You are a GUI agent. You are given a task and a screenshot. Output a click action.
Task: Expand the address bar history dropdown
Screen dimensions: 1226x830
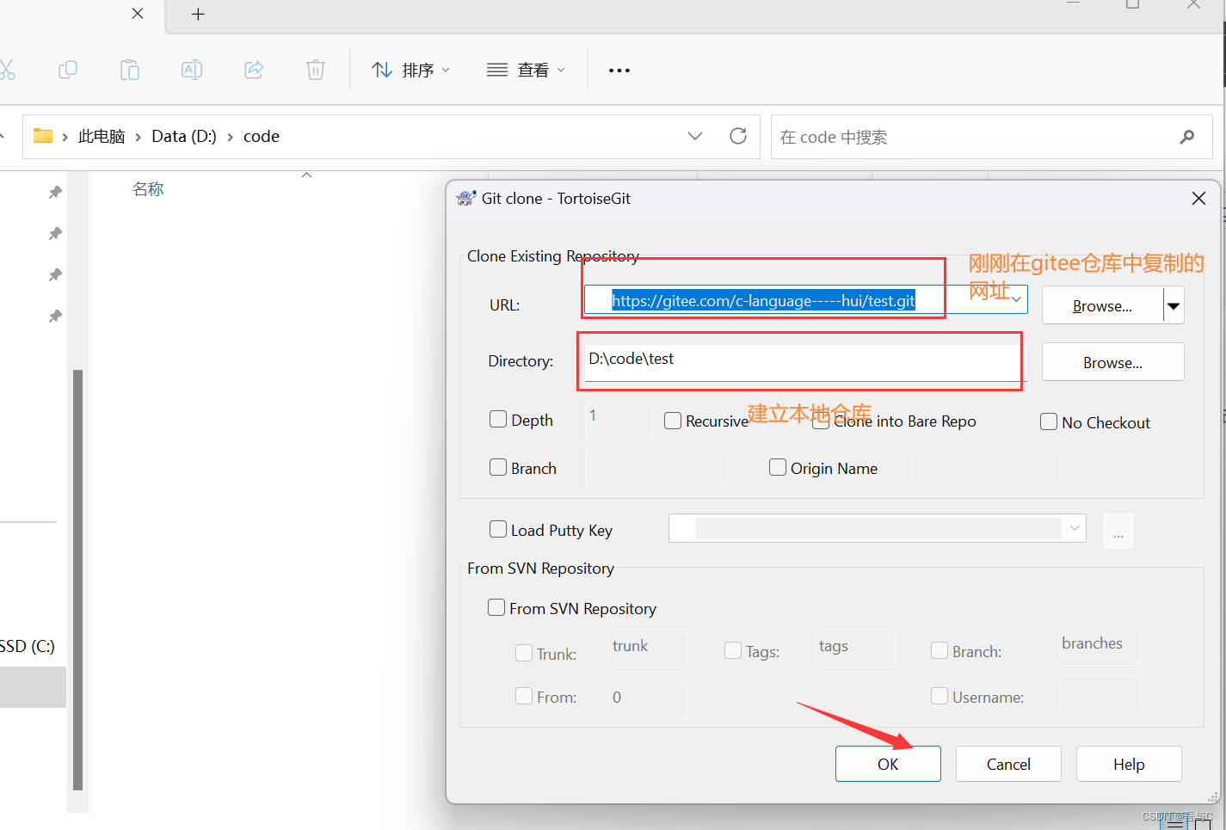(x=695, y=136)
